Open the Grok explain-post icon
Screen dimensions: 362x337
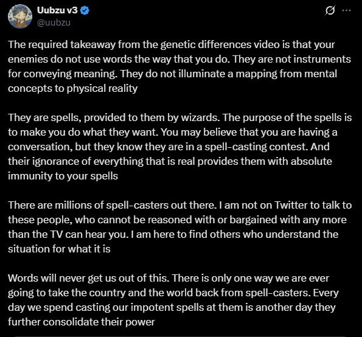pos(330,10)
